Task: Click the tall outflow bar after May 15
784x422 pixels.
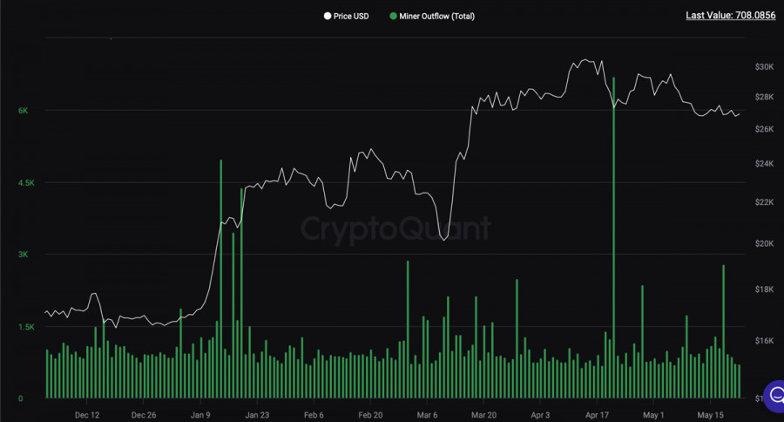Action: point(724,331)
